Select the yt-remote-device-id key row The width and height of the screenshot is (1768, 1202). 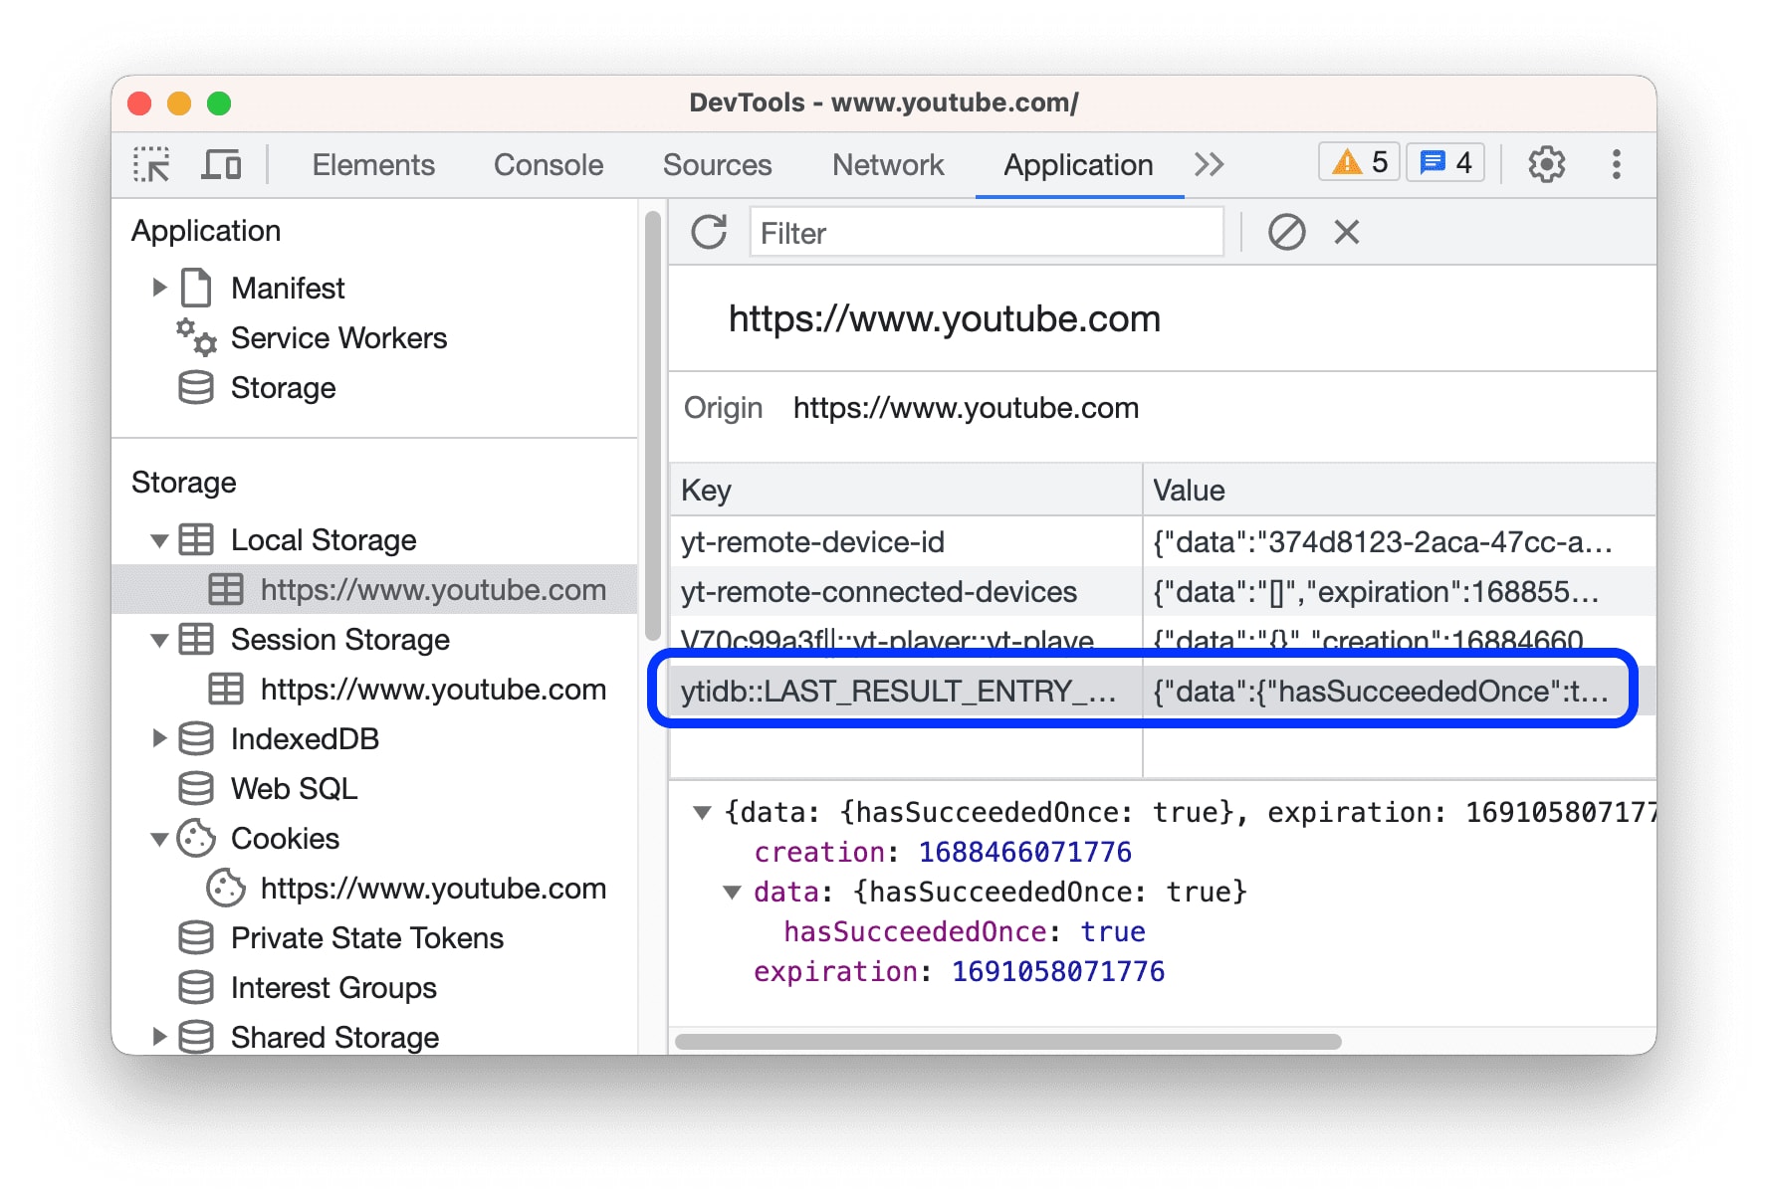point(905,541)
